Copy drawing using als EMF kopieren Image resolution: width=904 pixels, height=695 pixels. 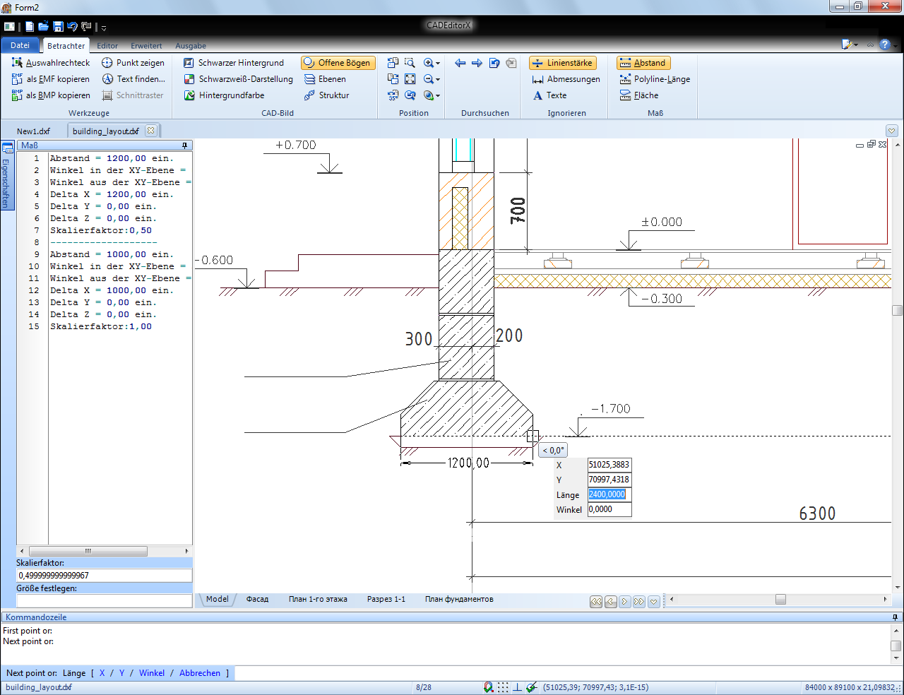tap(51, 79)
